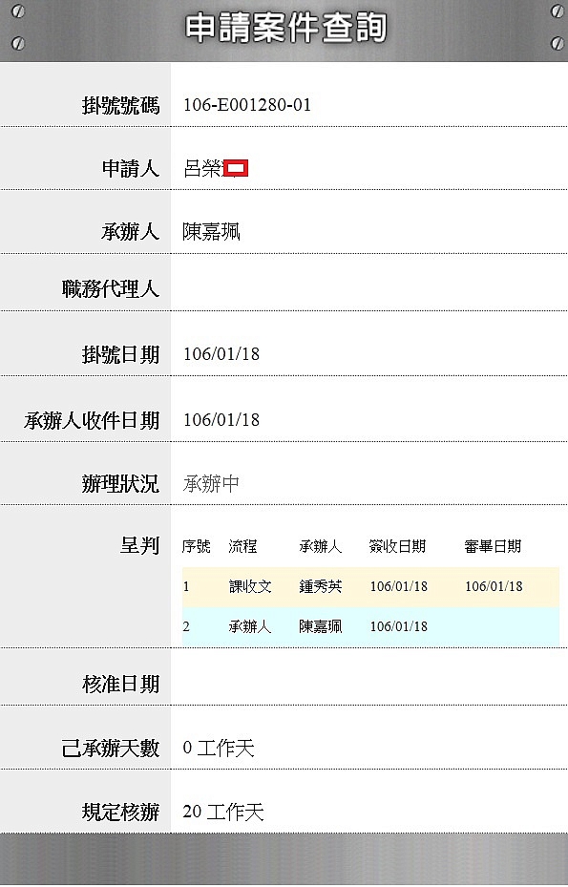Click the status text 承辦中
The width and height of the screenshot is (568, 887).
pyautogui.click(x=211, y=484)
